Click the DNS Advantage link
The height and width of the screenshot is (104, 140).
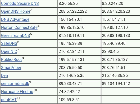point(15,19)
